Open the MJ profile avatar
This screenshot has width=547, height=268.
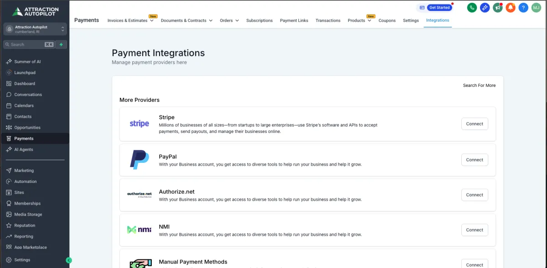(x=536, y=8)
